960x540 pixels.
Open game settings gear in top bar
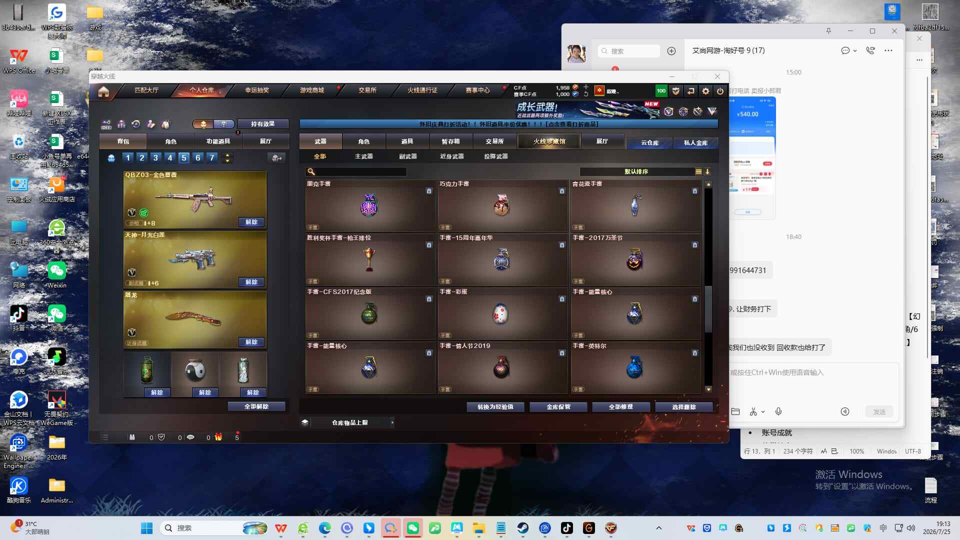click(705, 91)
